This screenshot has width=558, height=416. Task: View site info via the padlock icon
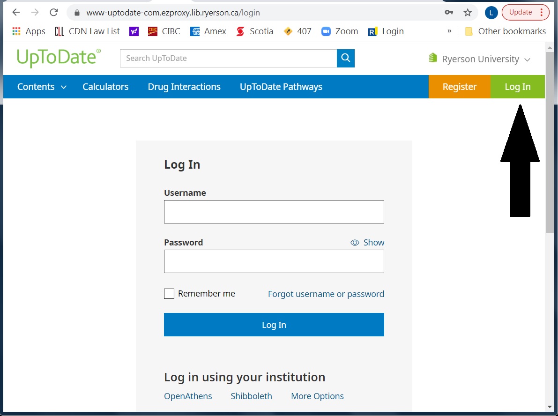tap(77, 13)
